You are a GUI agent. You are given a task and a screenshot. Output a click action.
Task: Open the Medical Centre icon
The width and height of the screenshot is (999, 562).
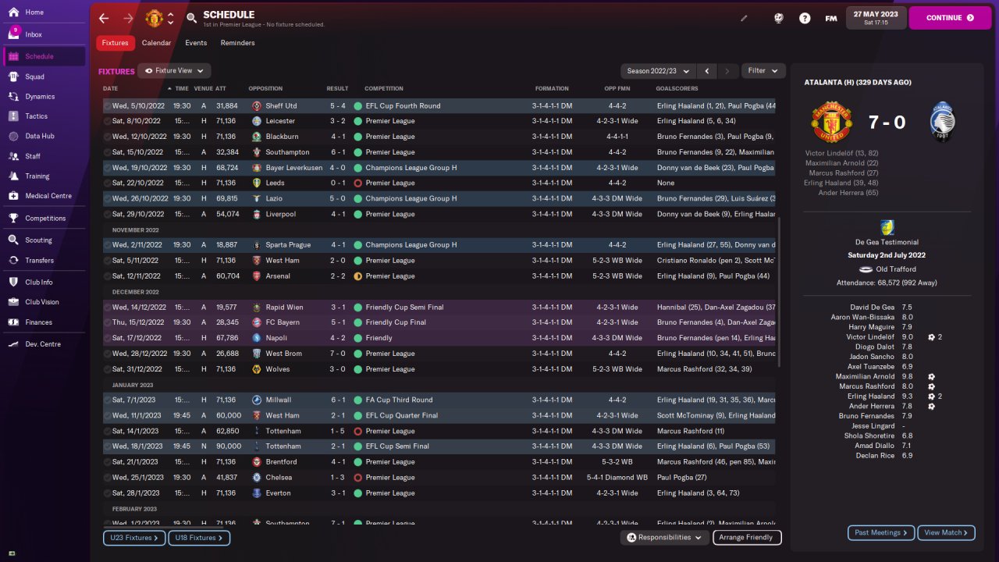[13, 196]
